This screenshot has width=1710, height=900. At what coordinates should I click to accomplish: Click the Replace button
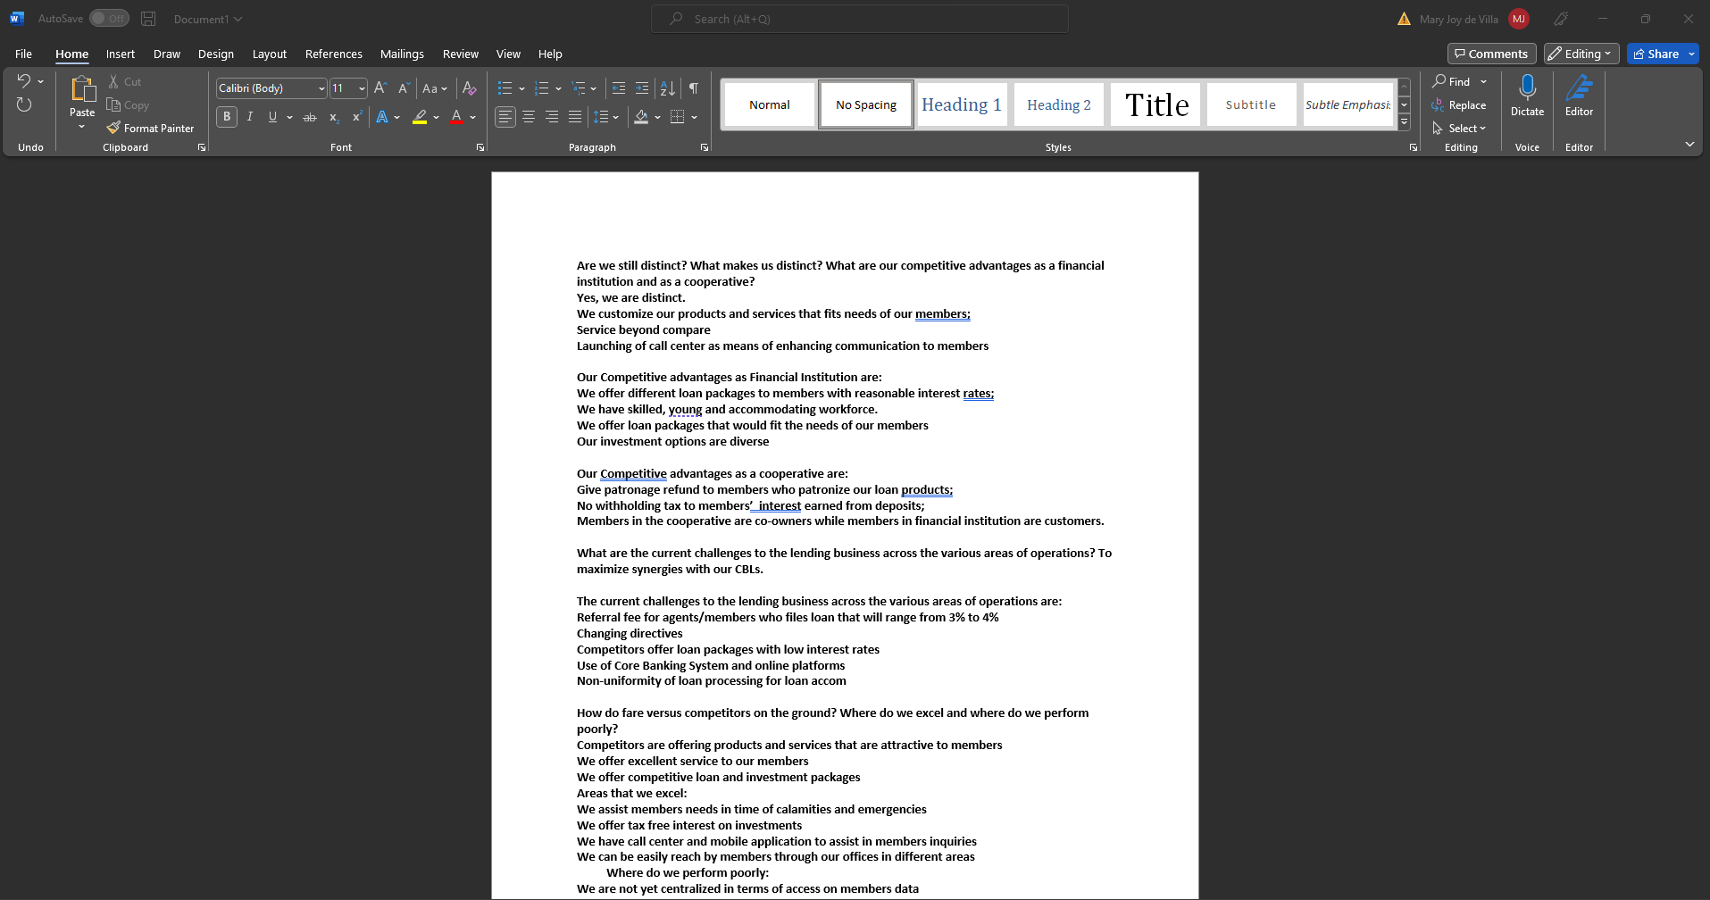pos(1459,104)
